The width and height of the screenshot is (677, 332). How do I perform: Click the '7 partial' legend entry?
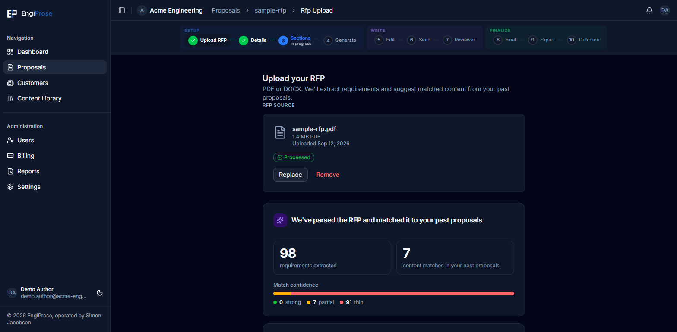[320, 302]
